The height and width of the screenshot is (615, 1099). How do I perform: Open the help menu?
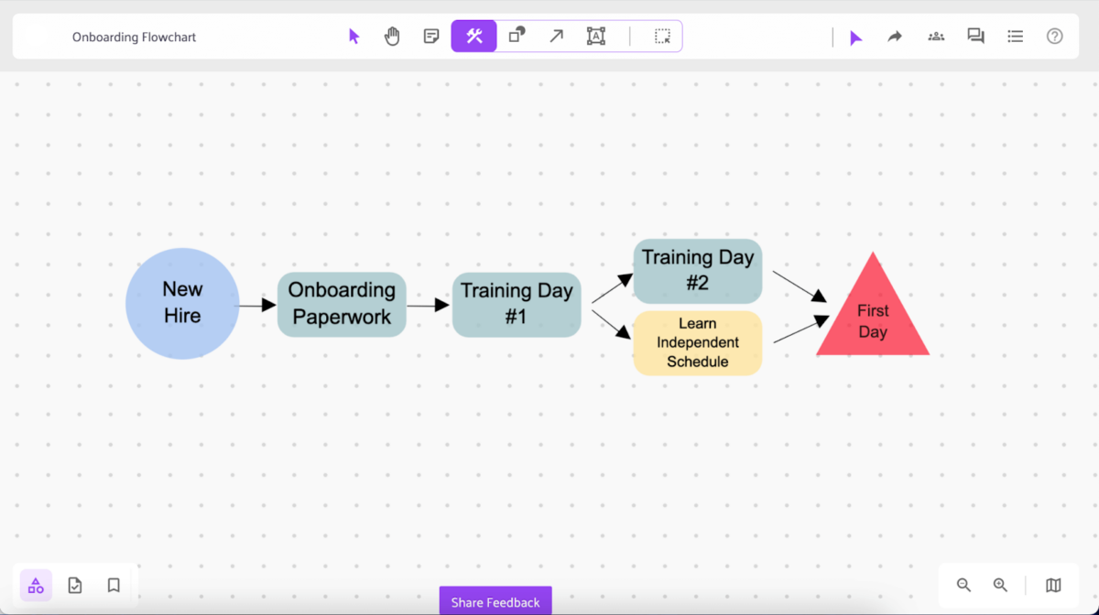point(1054,36)
